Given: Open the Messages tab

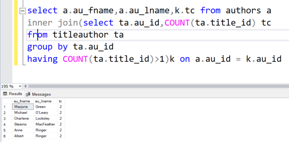Looking at the screenshot, I should (x=38, y=94).
